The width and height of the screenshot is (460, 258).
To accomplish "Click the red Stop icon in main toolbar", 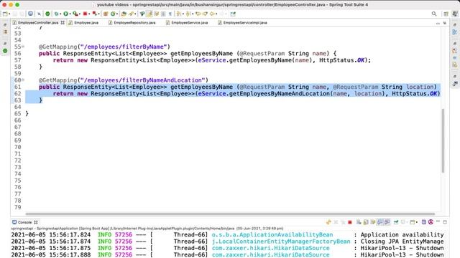I will point(85,14).
